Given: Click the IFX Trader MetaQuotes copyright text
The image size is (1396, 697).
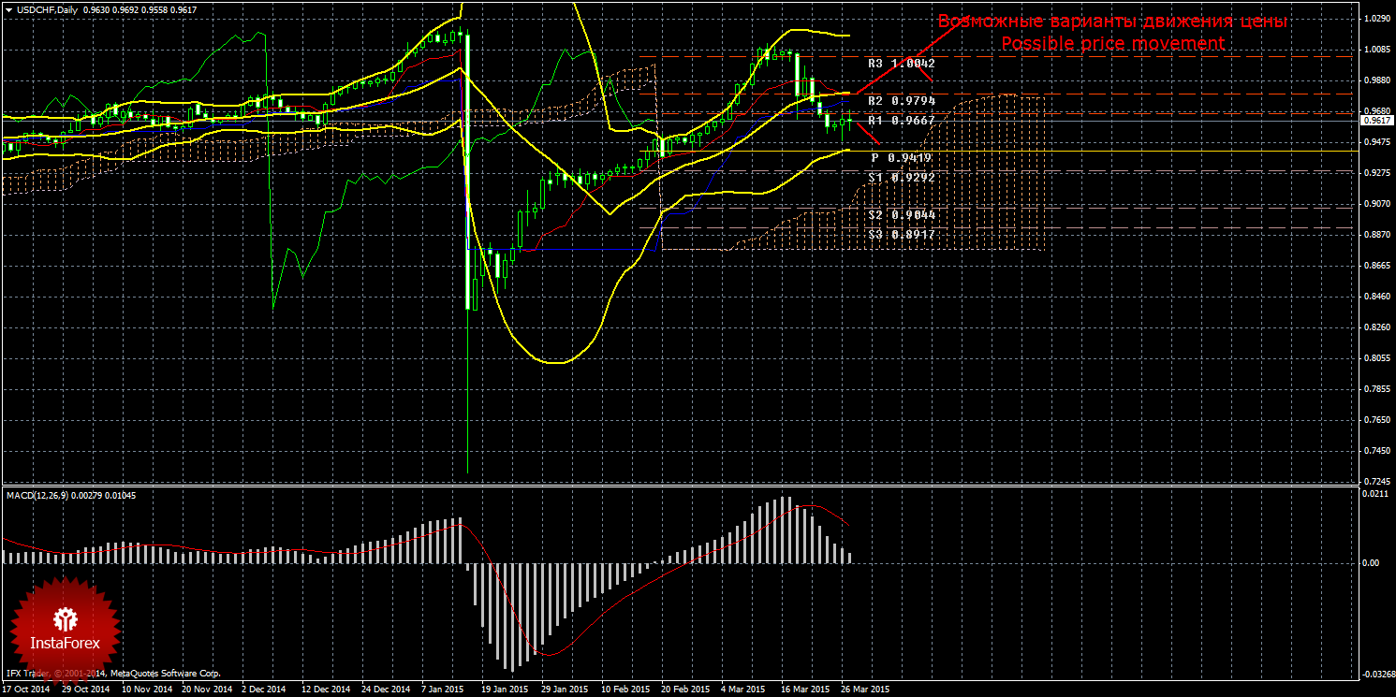Looking at the screenshot, I should pos(113,673).
